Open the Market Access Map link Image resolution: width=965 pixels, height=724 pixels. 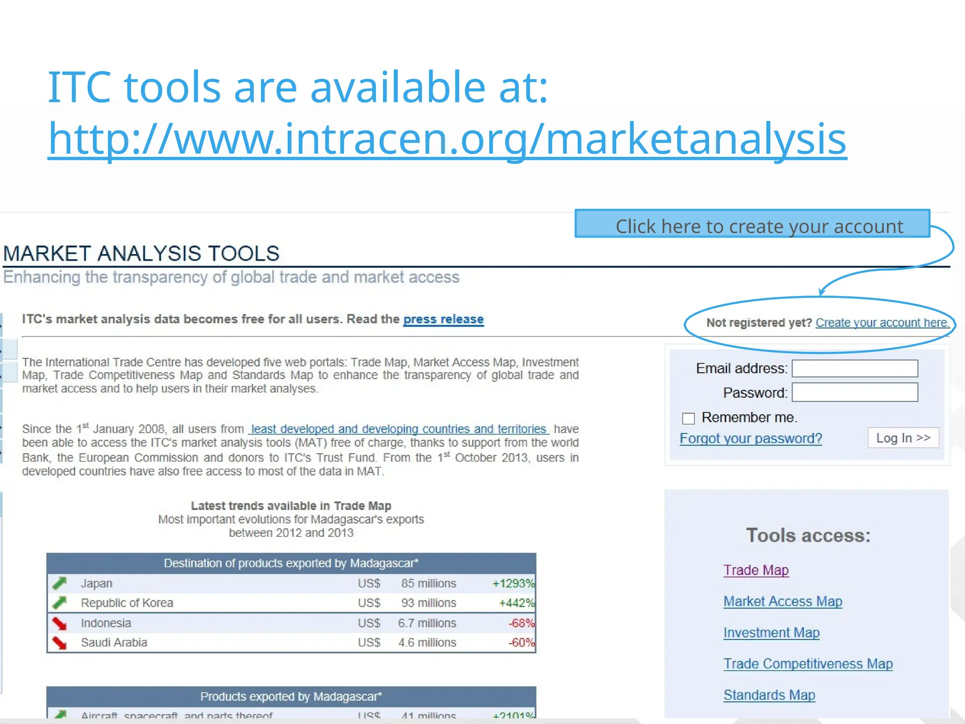pos(783,601)
